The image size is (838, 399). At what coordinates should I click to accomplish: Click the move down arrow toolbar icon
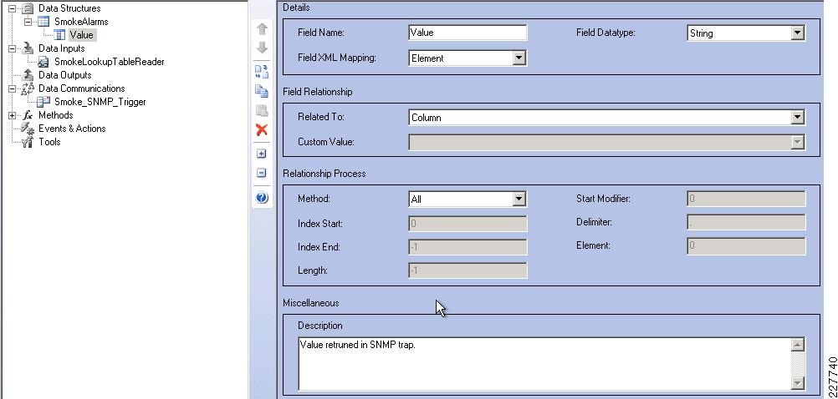[x=262, y=48]
